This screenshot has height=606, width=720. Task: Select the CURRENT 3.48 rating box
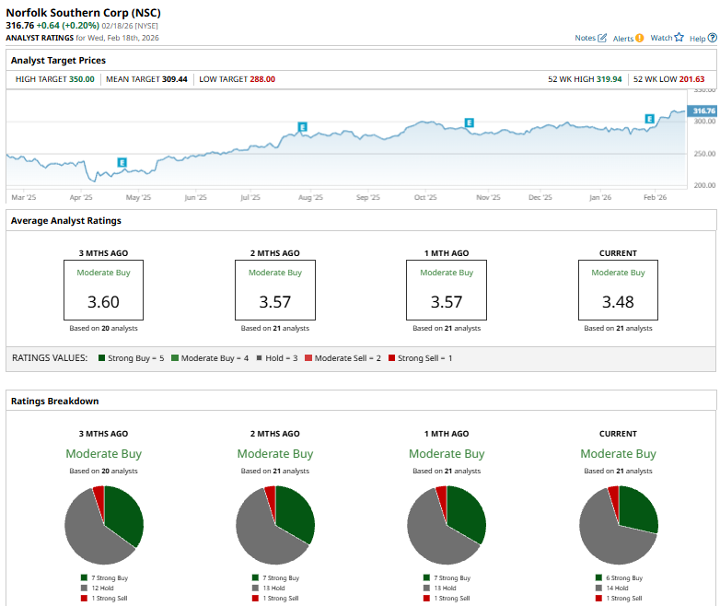pos(618,290)
